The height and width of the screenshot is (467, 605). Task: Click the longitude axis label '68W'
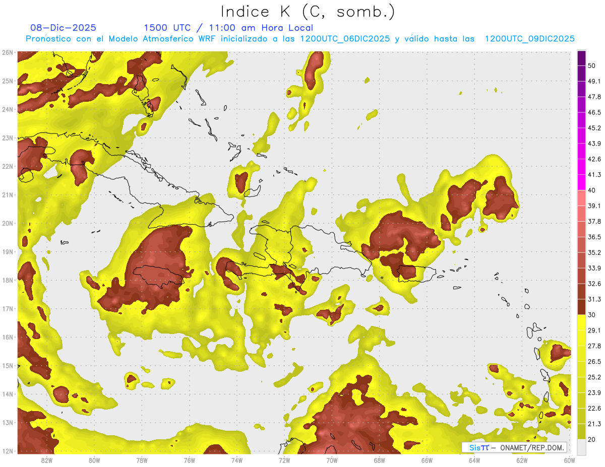coord(379,460)
